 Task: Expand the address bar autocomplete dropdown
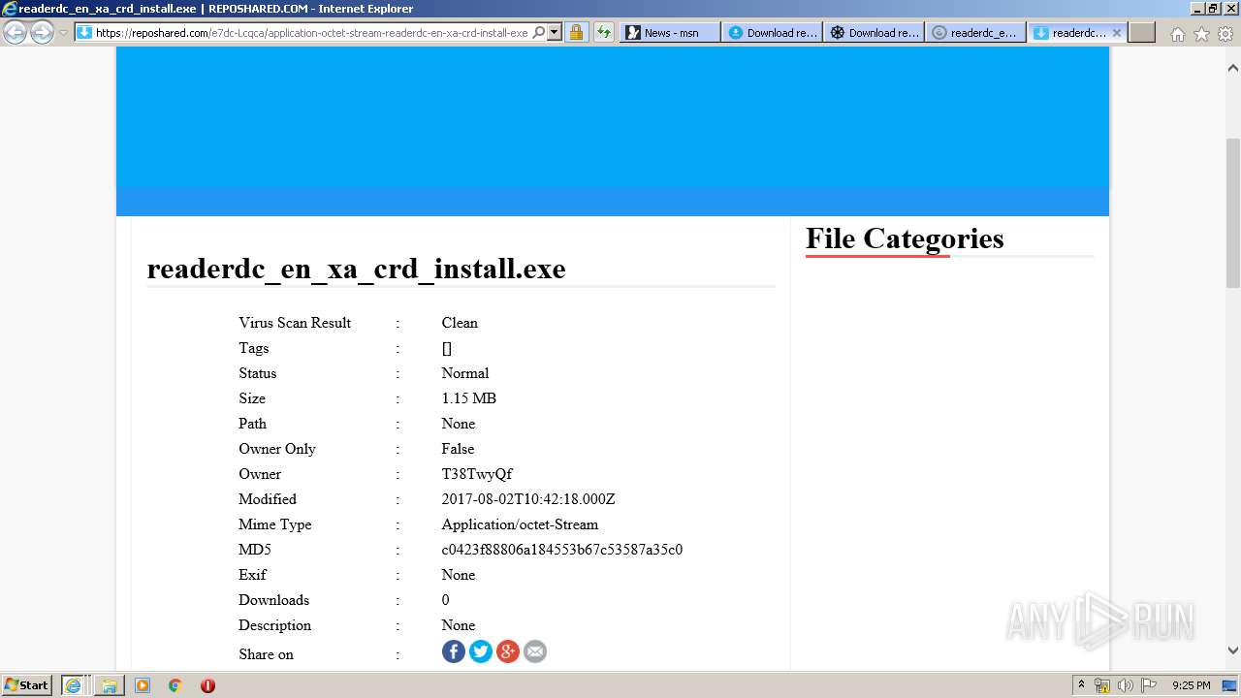[555, 32]
